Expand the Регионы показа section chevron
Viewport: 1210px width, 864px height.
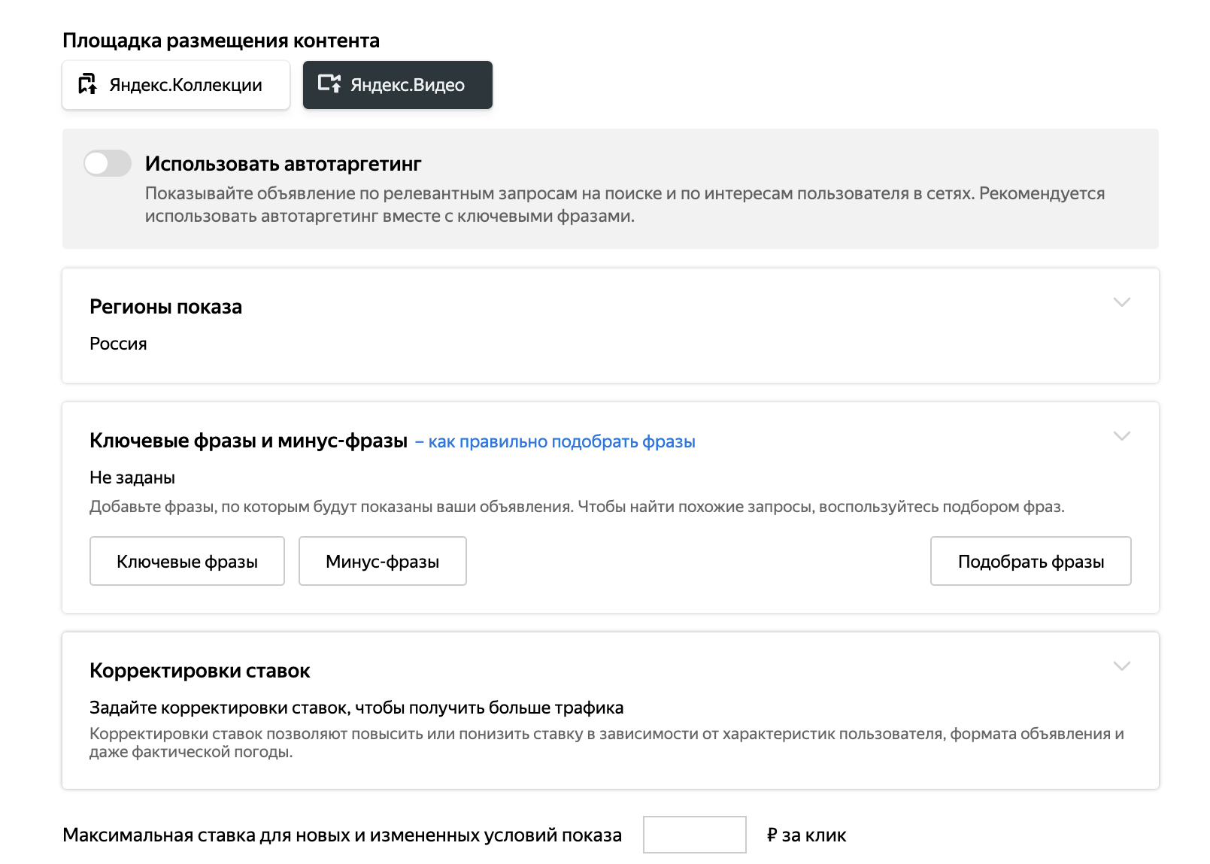(x=1121, y=302)
